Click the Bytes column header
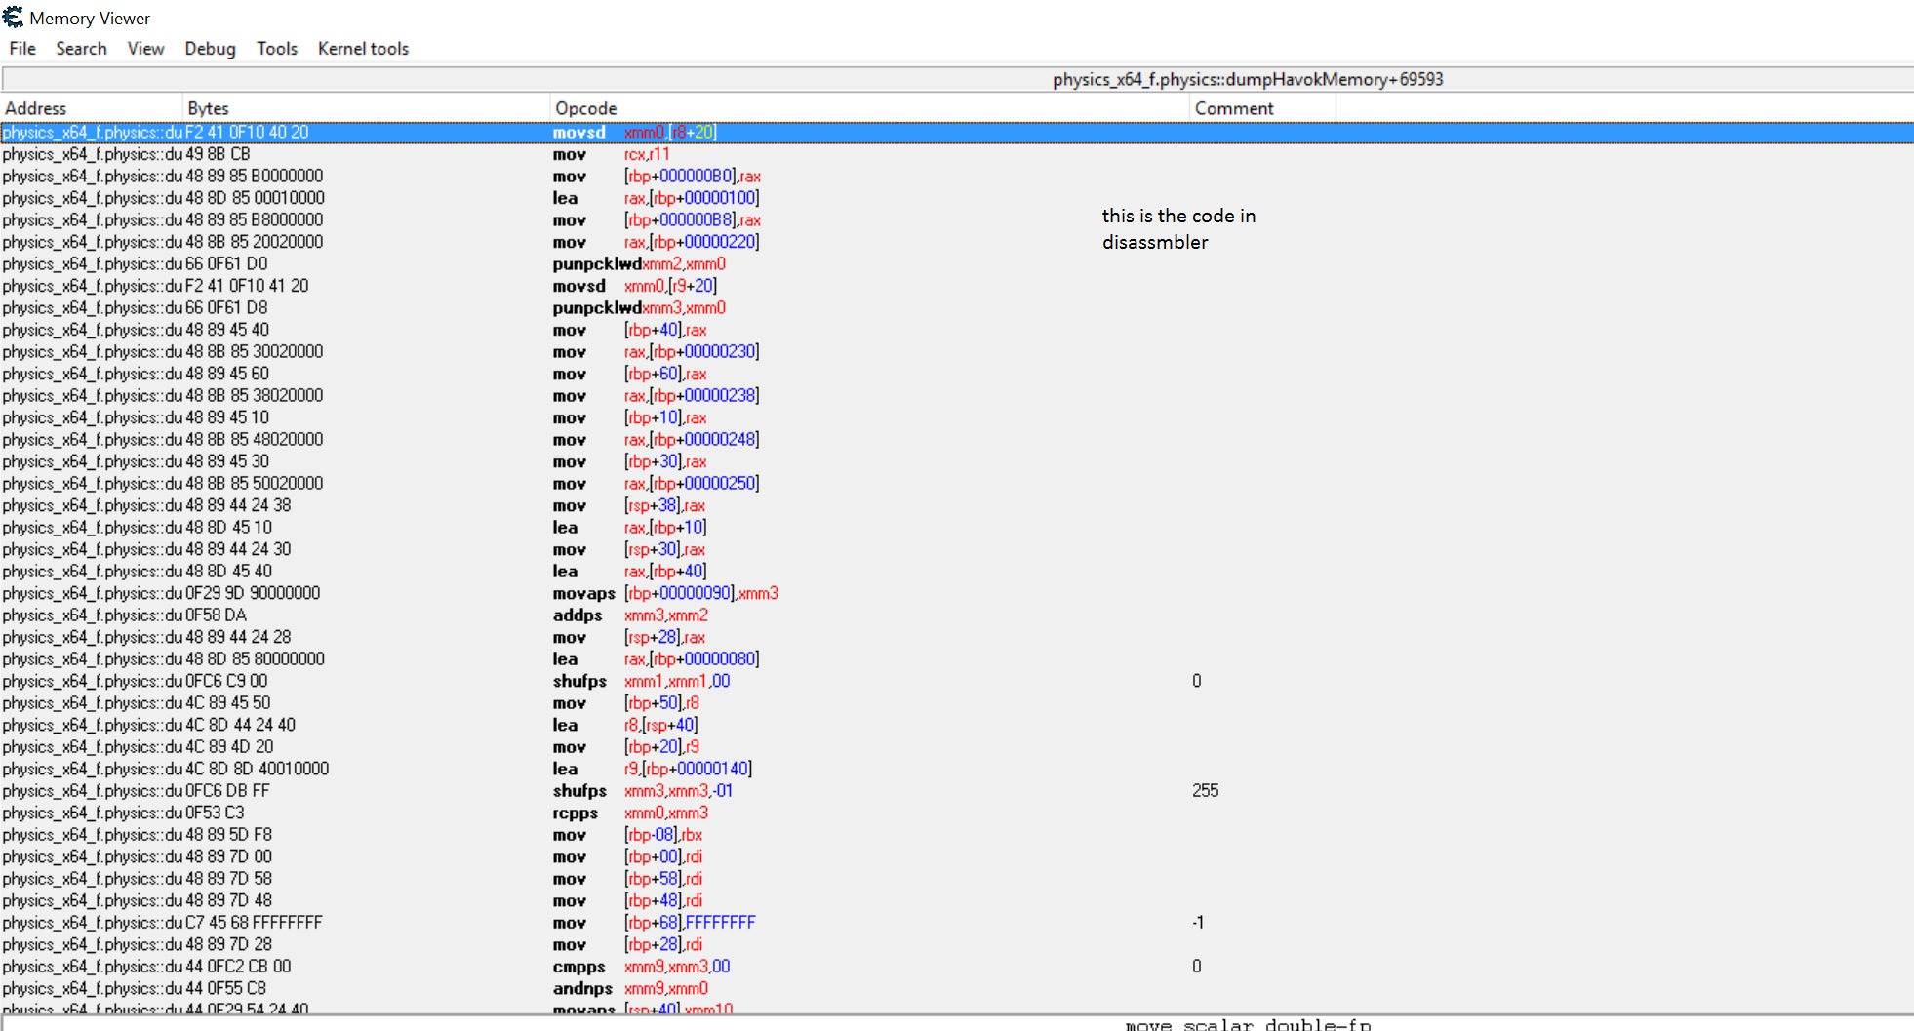The height and width of the screenshot is (1031, 1914). [208, 108]
